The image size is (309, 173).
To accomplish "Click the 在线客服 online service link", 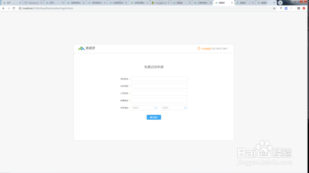I will tap(206, 49).
